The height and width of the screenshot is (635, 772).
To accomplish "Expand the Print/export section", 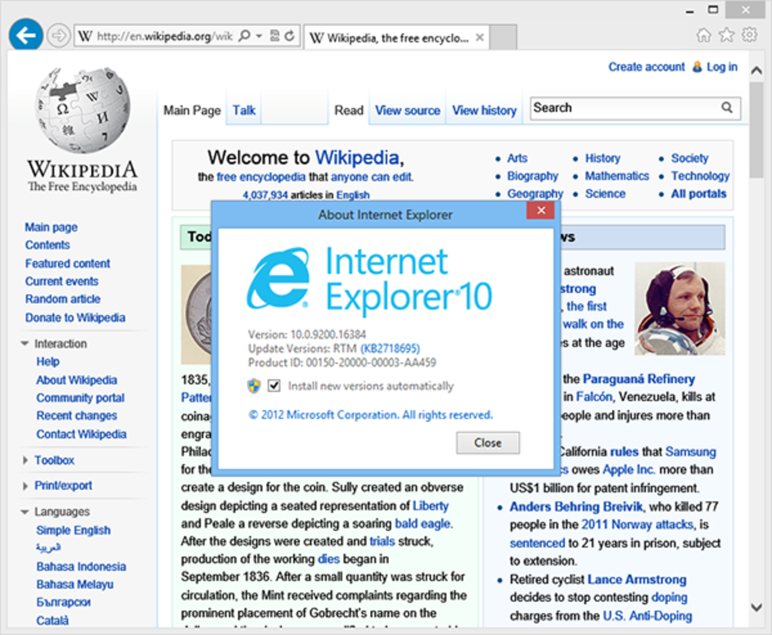I will 25,486.
